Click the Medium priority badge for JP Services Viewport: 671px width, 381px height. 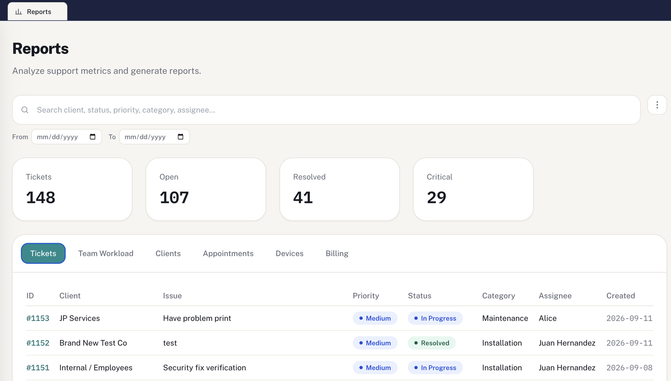click(375, 318)
